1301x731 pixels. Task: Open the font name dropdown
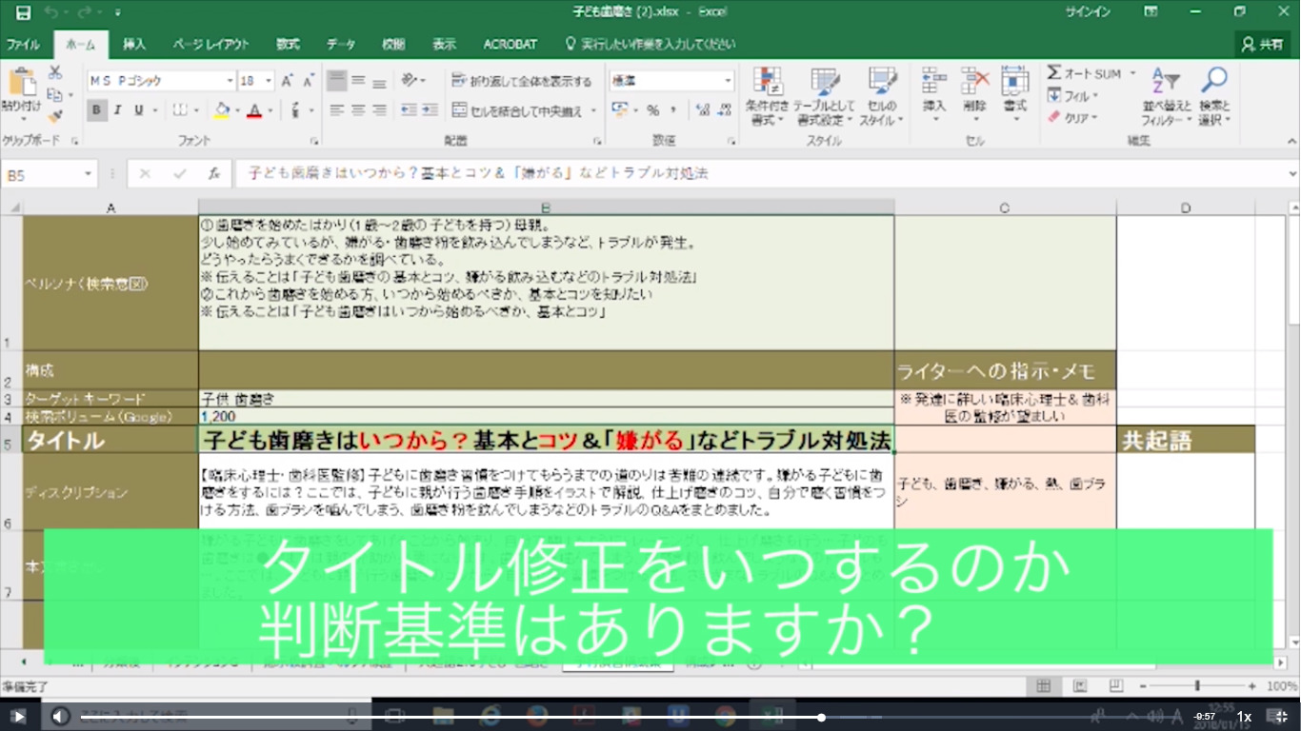click(x=230, y=81)
